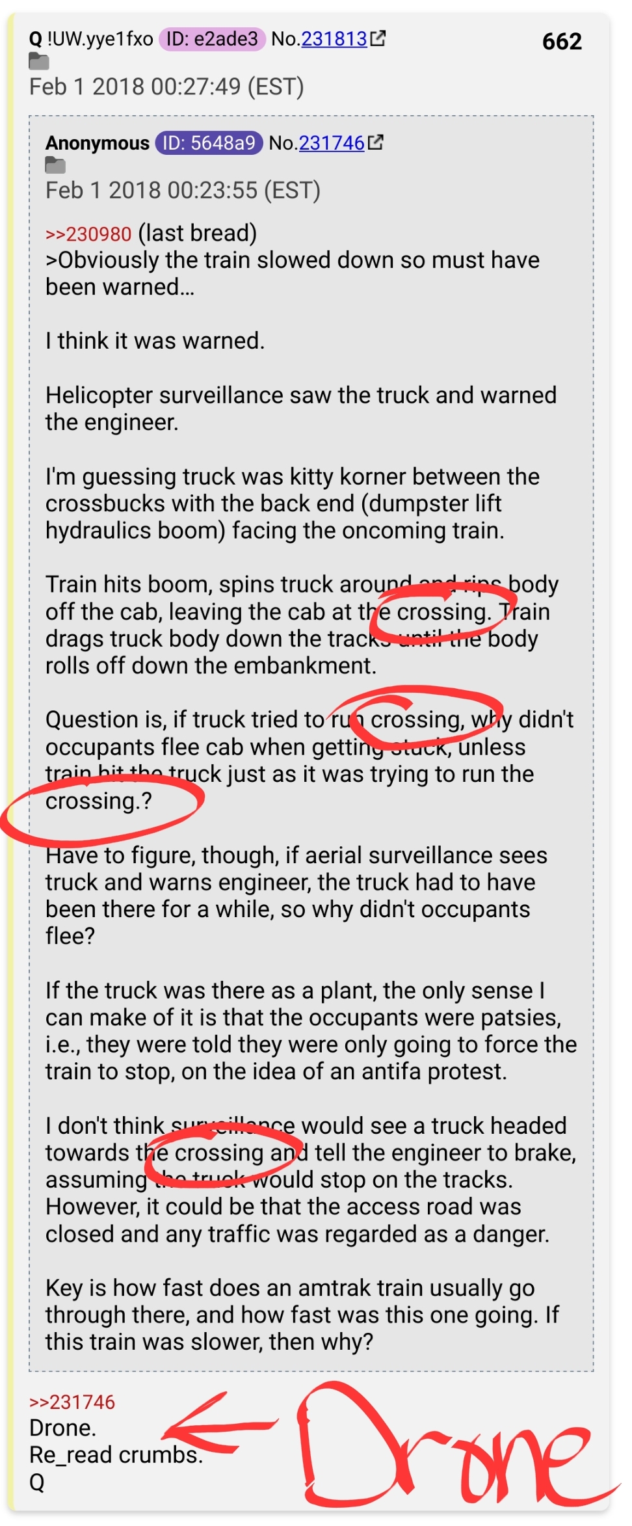
Task: Open post number link 231746 in quoted post
Action: coord(332,142)
